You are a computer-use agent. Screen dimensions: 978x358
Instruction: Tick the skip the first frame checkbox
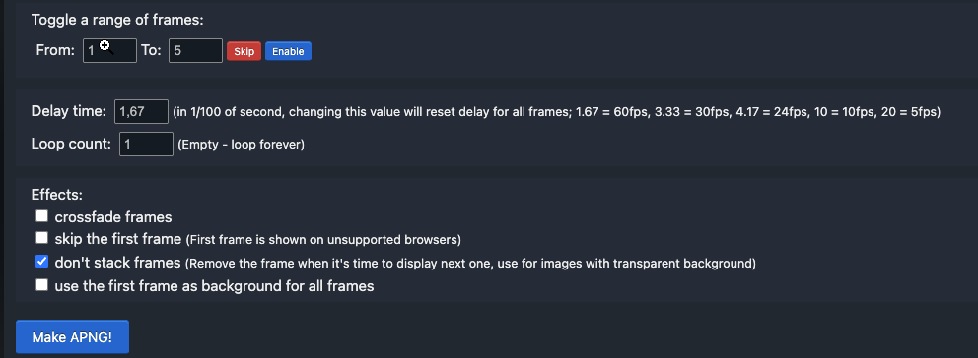coord(41,237)
